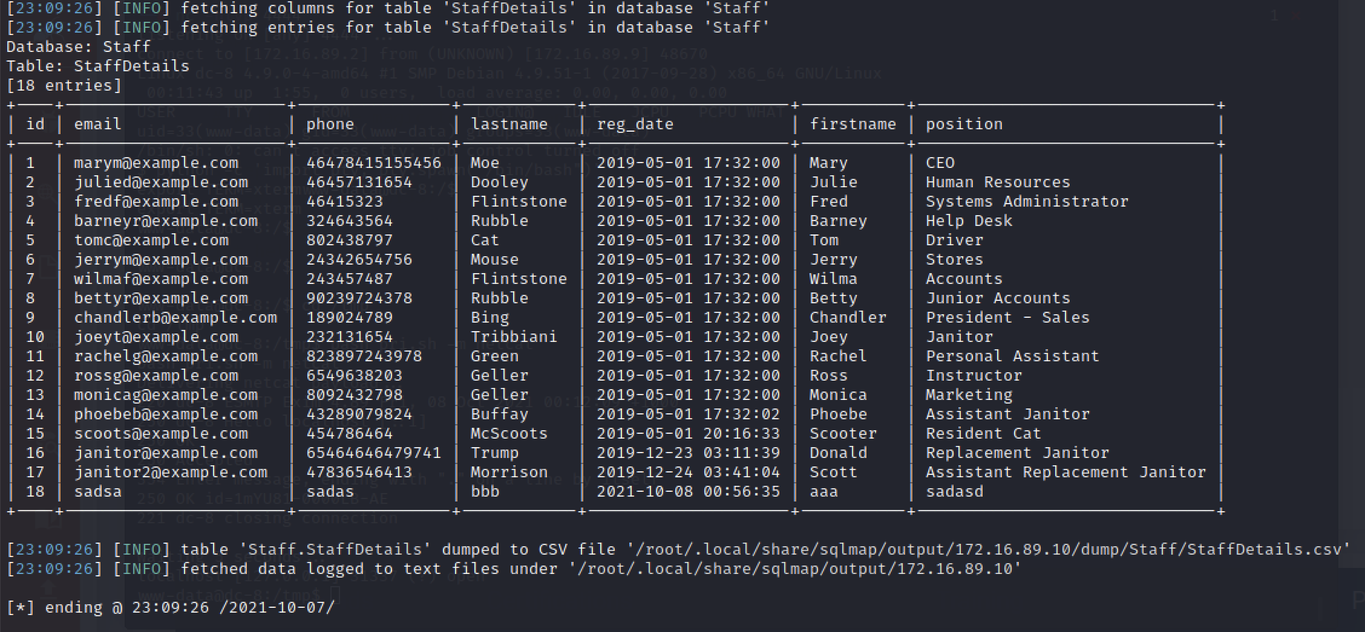Select phone number 46457131654
Screen dimensions: 1365x632
359,182
